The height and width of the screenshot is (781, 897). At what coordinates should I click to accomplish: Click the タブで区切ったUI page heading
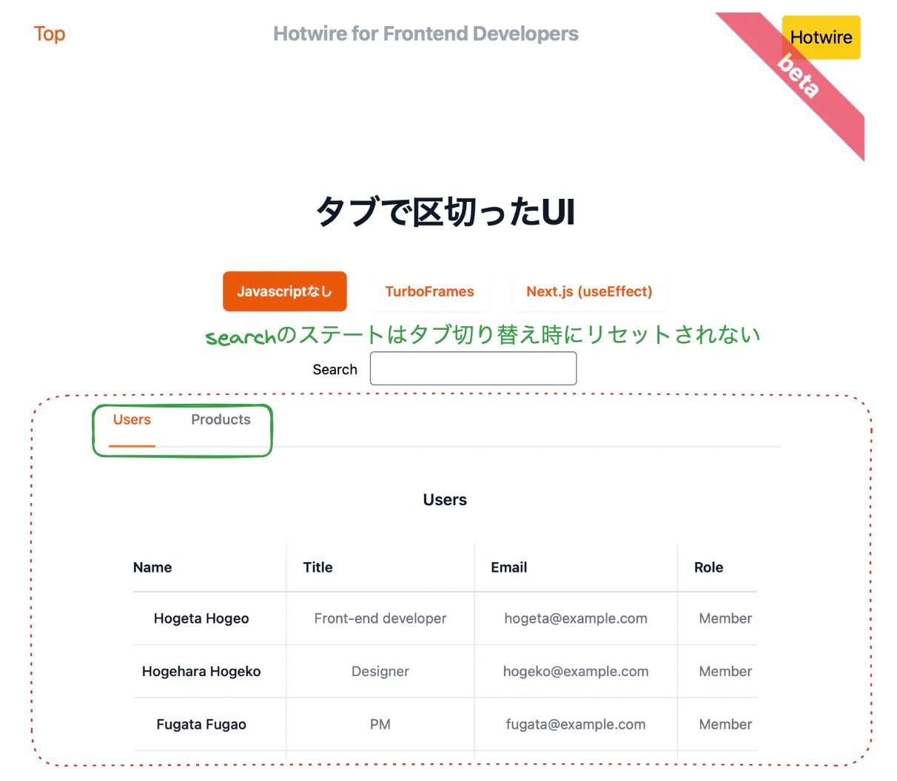click(x=446, y=212)
